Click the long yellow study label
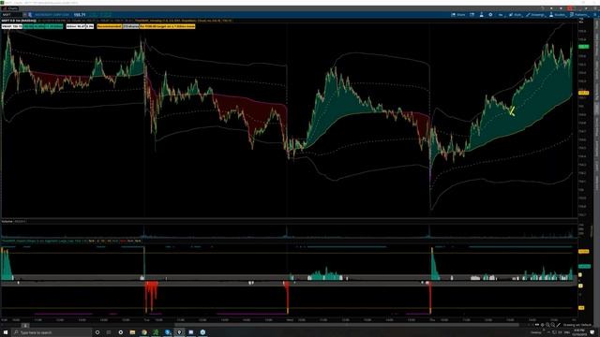This screenshot has height=337, width=600. (167, 26)
